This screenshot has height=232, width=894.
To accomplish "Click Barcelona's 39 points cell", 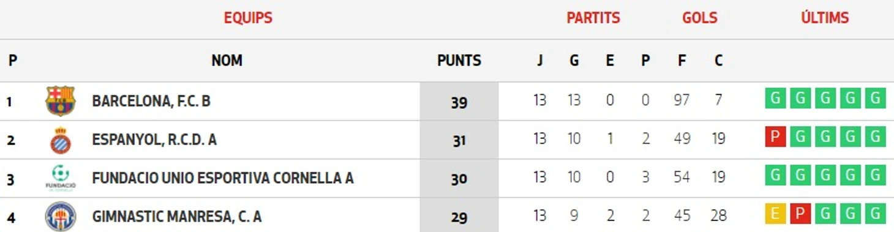I will coord(459,102).
